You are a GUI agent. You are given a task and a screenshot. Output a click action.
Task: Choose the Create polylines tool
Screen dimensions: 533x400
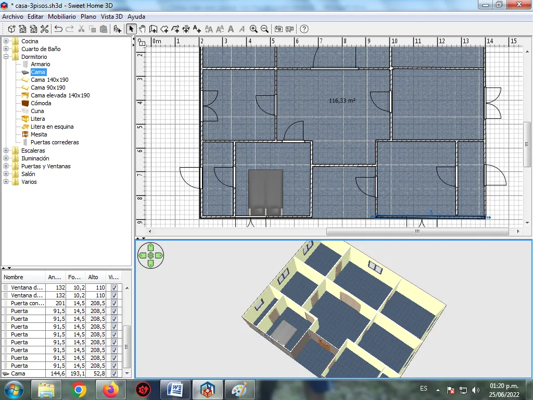coord(175,29)
